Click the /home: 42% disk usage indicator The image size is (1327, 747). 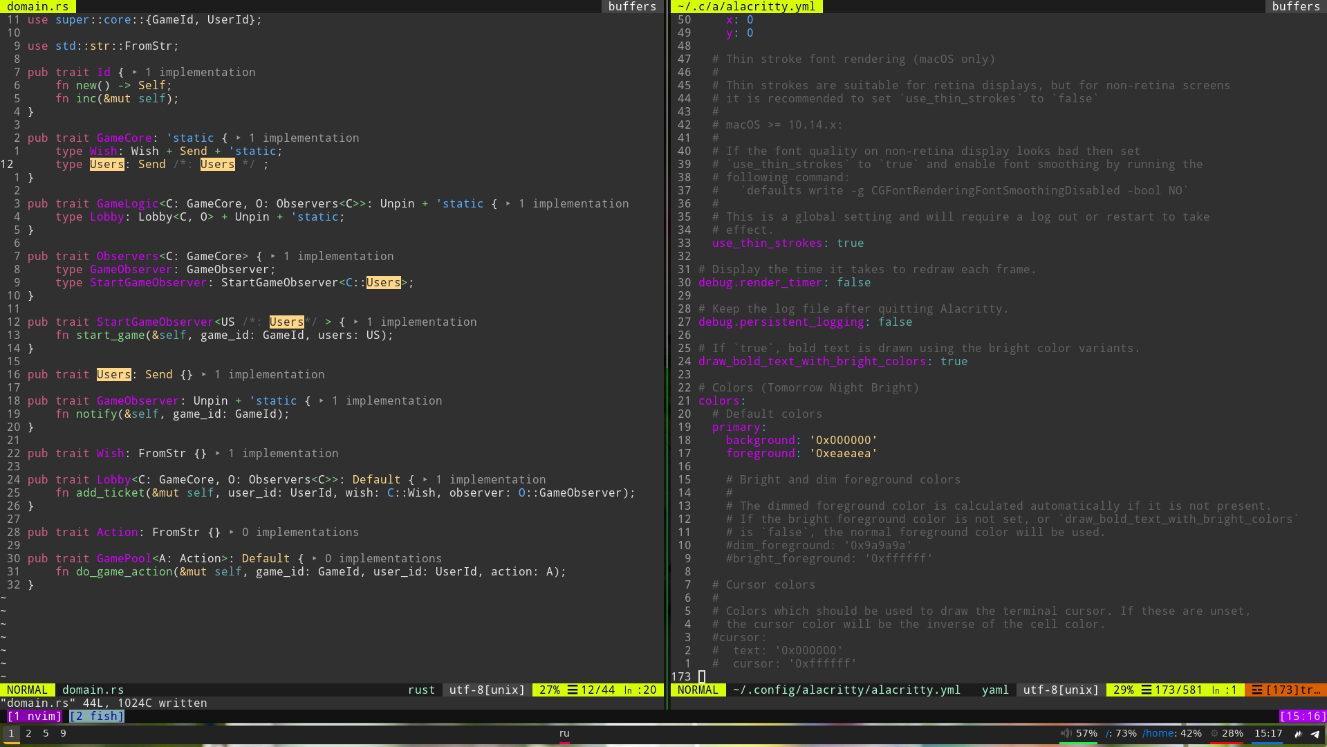point(1172,733)
